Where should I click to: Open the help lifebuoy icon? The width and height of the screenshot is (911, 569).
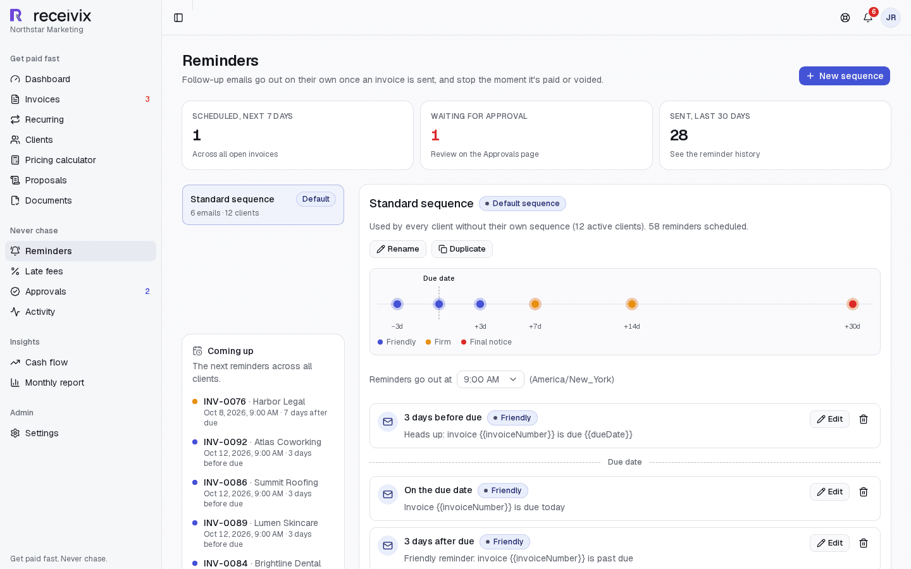coord(845,18)
